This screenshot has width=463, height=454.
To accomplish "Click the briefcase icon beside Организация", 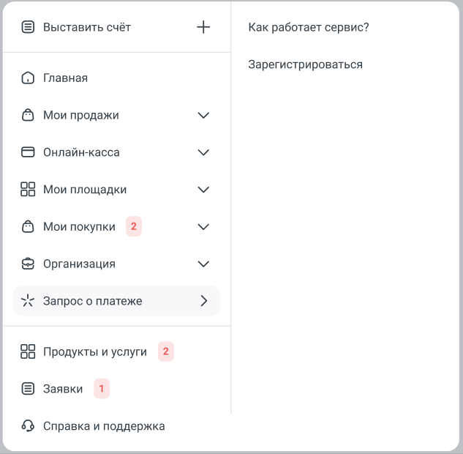I will point(28,264).
